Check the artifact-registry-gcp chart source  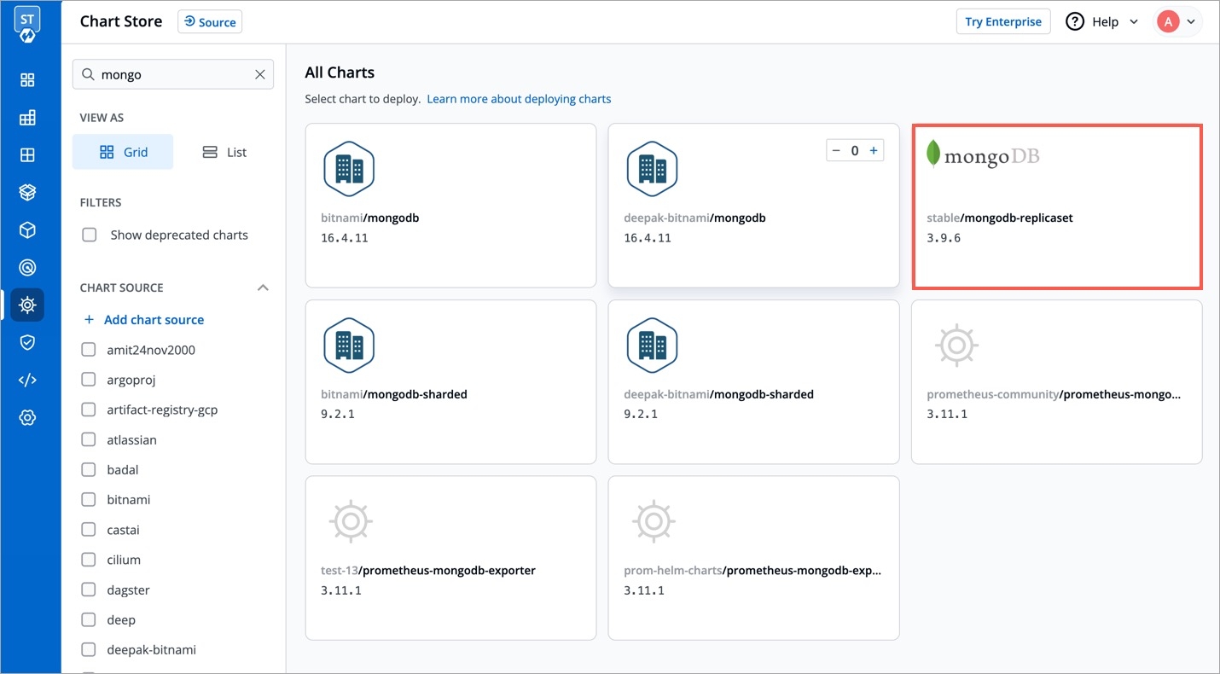[x=89, y=410]
